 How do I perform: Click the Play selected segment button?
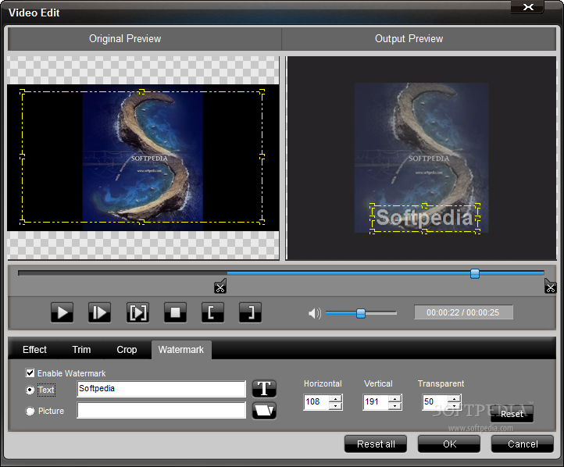coord(137,312)
